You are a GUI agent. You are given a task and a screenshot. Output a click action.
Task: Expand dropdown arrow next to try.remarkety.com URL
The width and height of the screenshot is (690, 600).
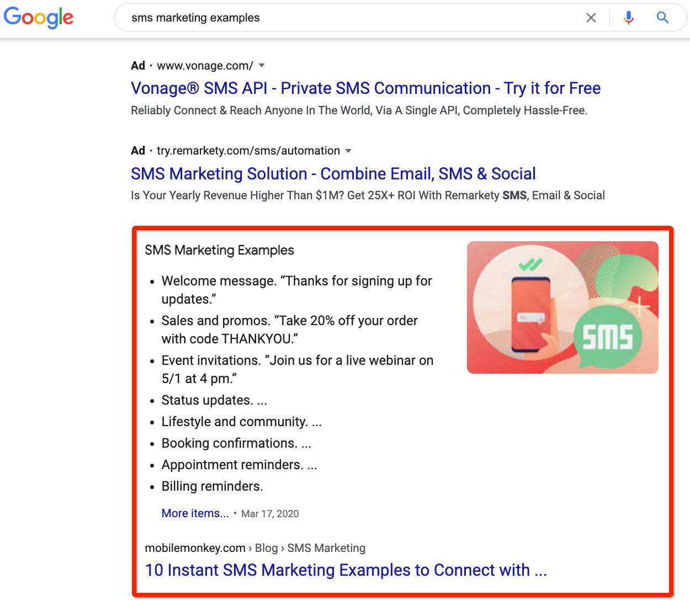(x=348, y=151)
